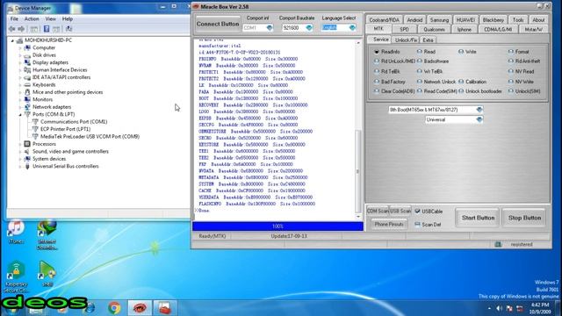This screenshot has width=562, height=316.
Task: Click Forward arrow in Device Manager toolbar
Action: [x=21, y=29]
